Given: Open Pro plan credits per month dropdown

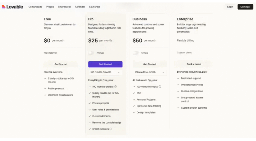Looking at the screenshot, I should pyautogui.click(x=105, y=72).
